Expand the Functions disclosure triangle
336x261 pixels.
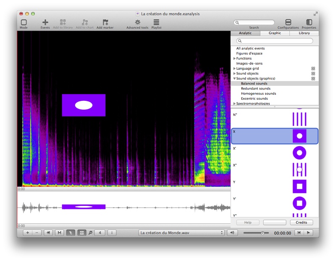point(234,58)
